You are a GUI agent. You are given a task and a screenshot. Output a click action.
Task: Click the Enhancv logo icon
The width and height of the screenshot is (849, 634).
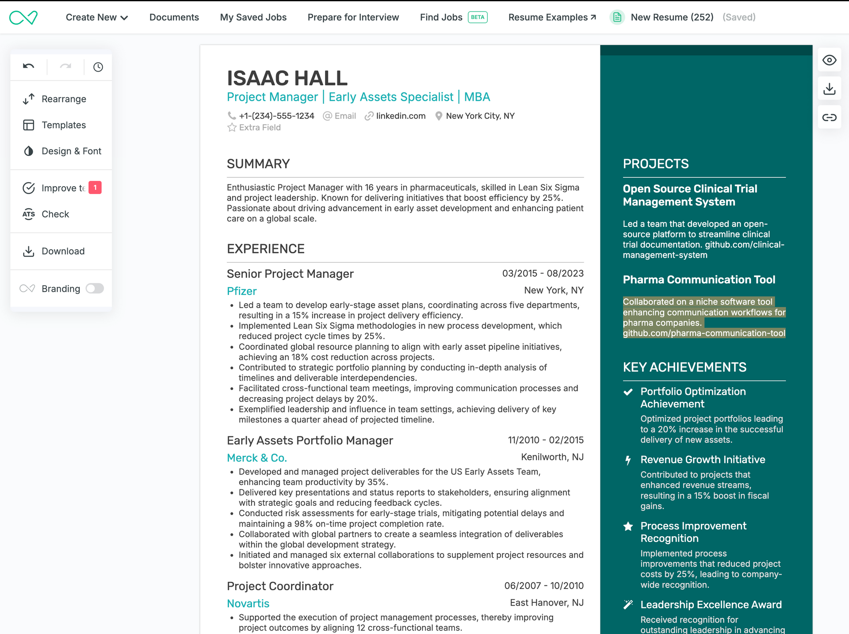tap(23, 17)
